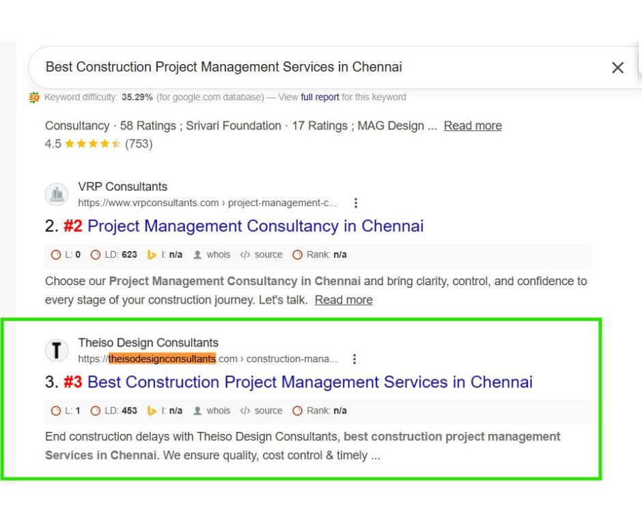
Task: Open the full report link for this keyword
Action: tap(320, 98)
